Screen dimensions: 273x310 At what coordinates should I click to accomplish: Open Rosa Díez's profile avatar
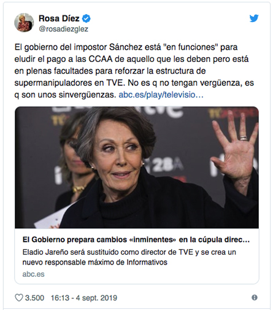(x=24, y=23)
